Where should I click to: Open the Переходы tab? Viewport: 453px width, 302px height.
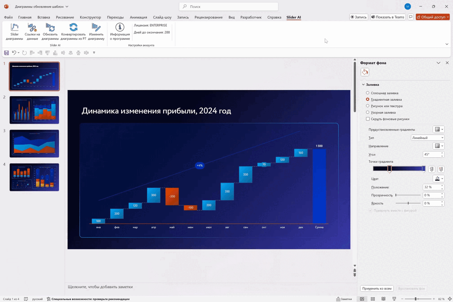coord(115,17)
